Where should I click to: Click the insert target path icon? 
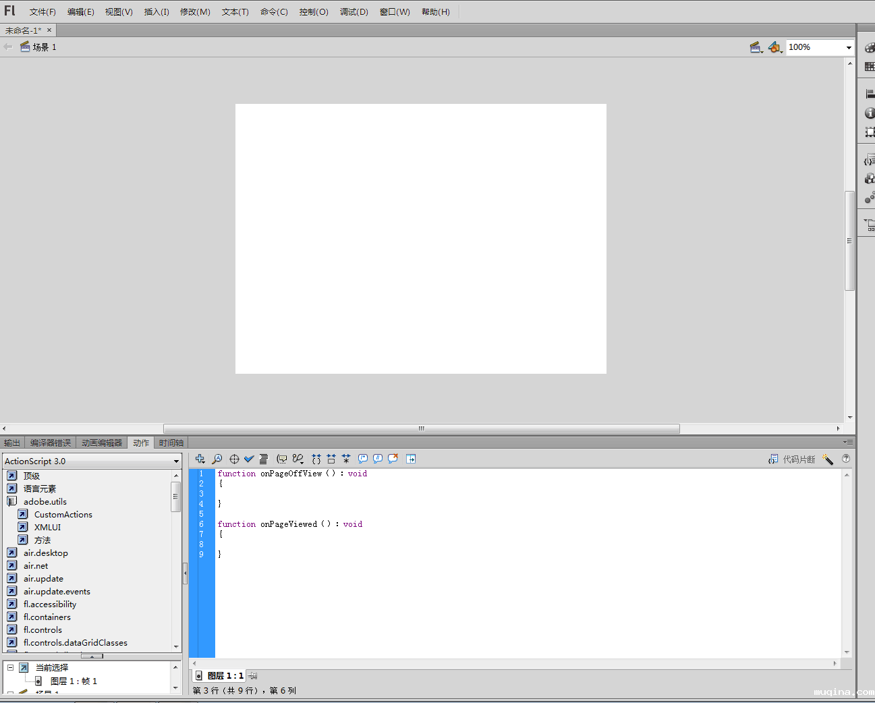(234, 459)
